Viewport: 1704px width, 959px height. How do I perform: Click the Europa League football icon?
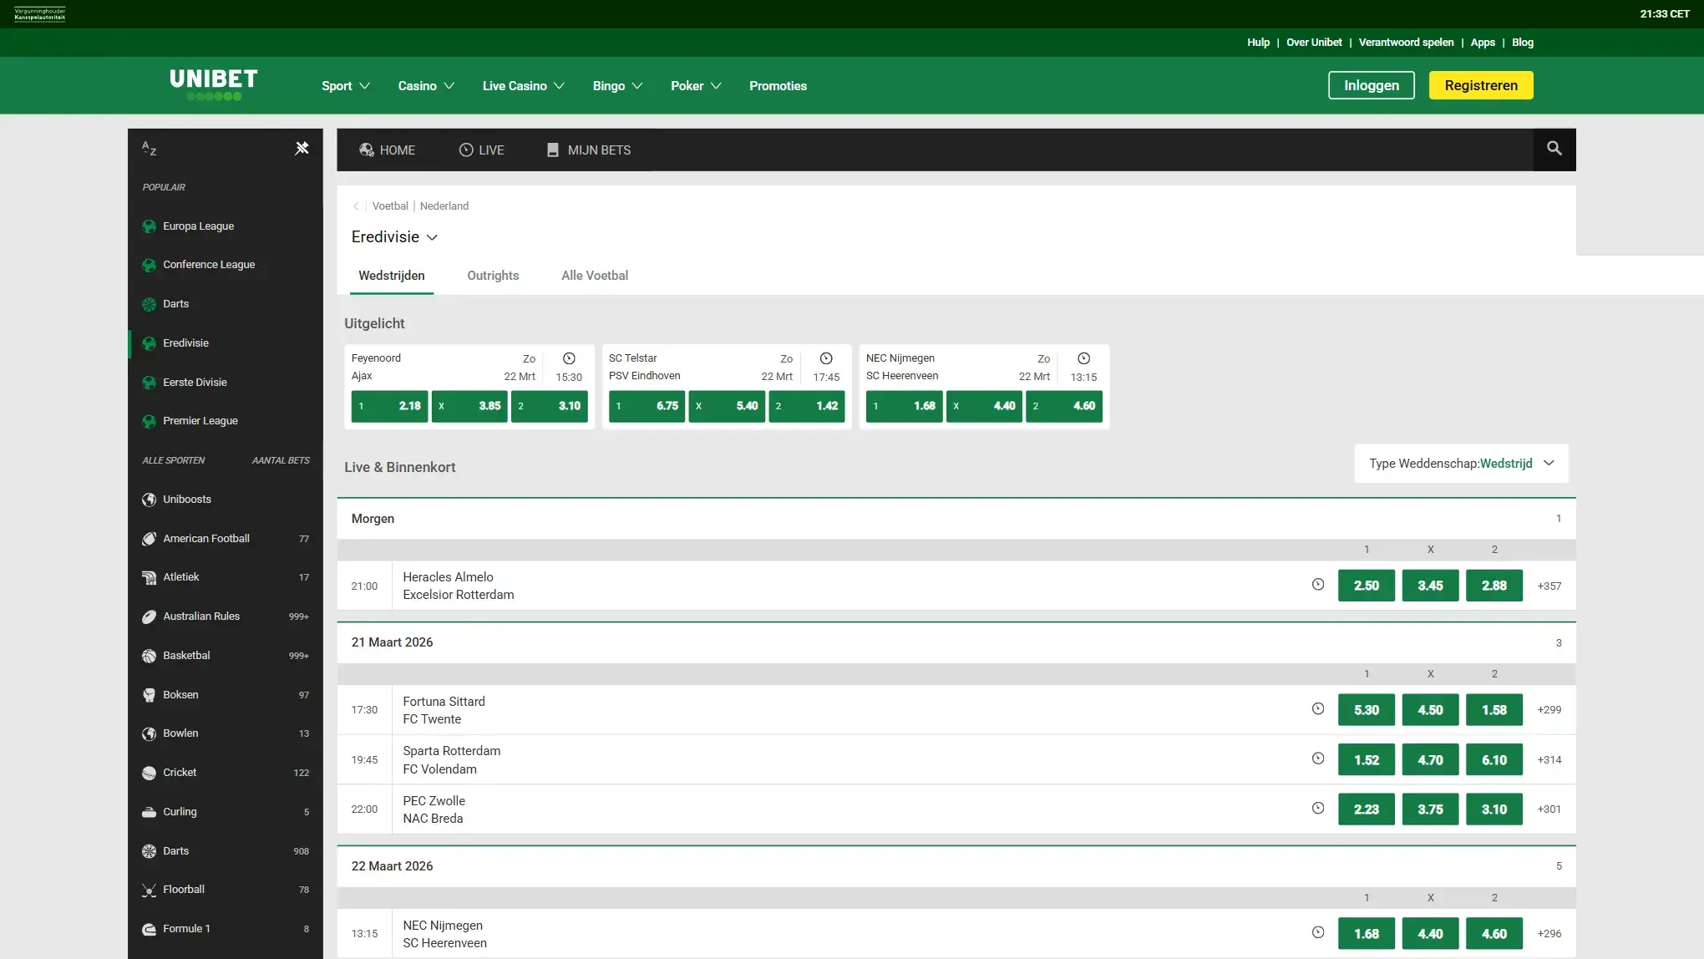pos(149,226)
